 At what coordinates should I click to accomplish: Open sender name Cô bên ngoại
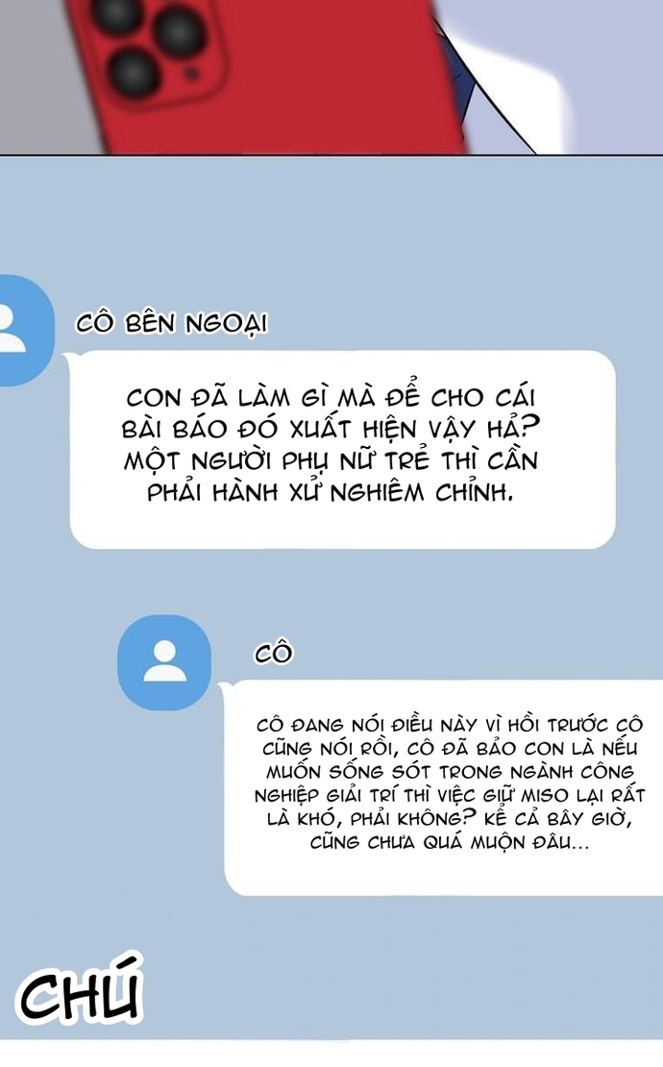tap(171, 323)
